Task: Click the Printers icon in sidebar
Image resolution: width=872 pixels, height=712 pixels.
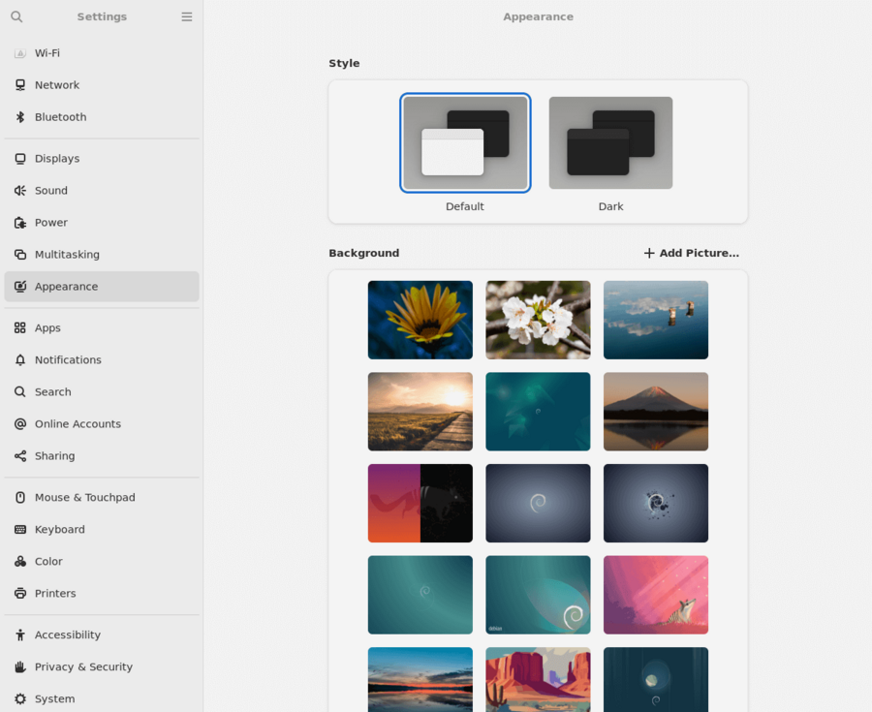Action: tap(20, 594)
